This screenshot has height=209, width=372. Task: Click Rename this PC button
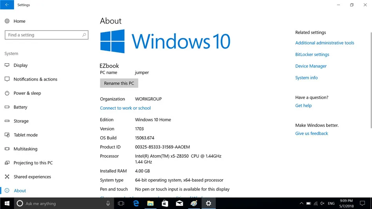(x=119, y=83)
